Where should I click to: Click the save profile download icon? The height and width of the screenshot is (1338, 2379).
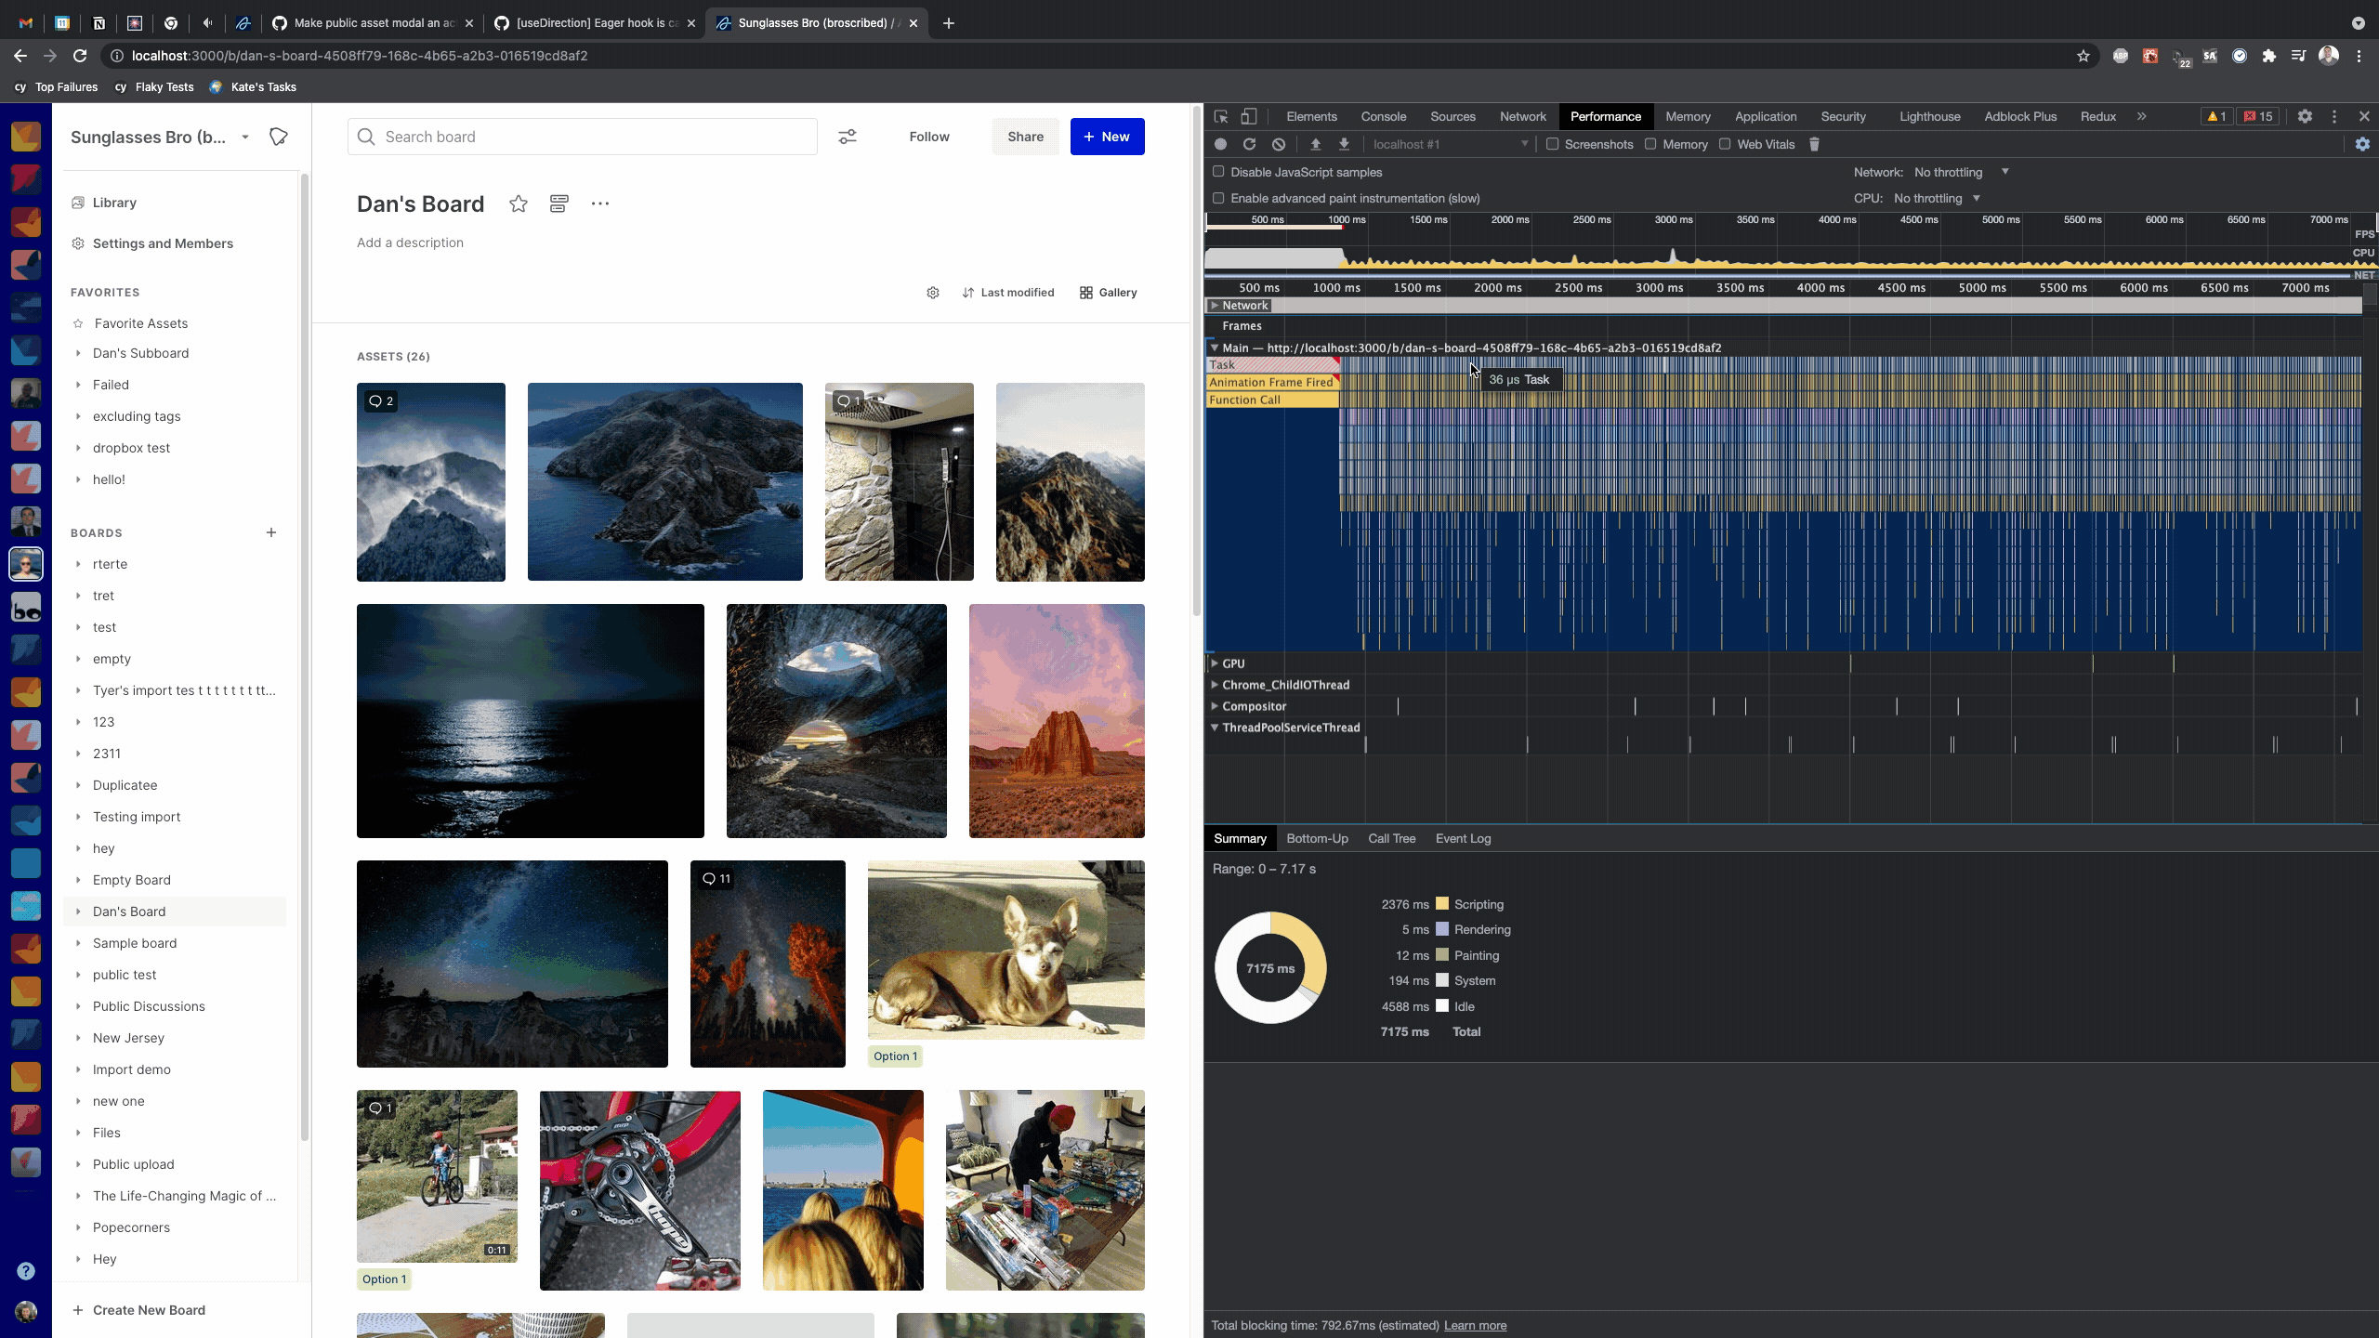[x=1344, y=144]
